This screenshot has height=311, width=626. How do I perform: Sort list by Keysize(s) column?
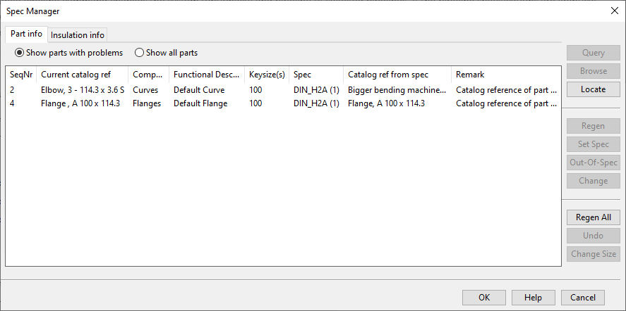click(x=266, y=75)
